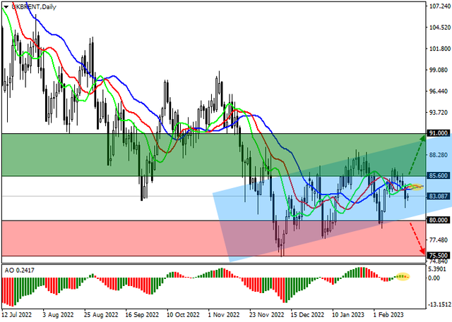Click the green resistance zone rectangle
The image size is (452, 322).
106,154
